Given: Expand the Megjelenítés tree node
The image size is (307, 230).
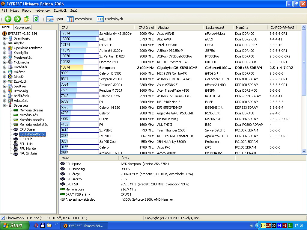Looking at the screenshot, I should point(4,57).
